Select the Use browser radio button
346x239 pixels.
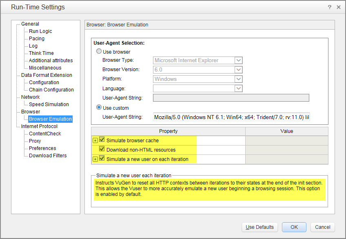(x=99, y=52)
